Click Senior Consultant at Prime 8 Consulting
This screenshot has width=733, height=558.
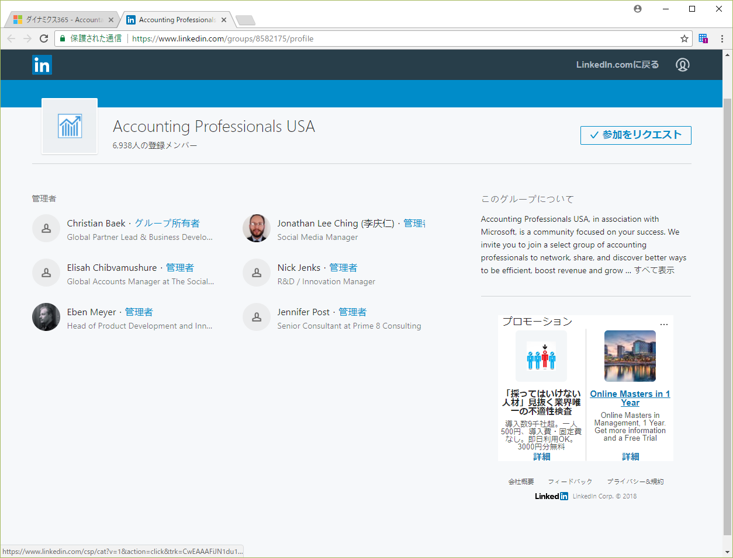point(349,326)
